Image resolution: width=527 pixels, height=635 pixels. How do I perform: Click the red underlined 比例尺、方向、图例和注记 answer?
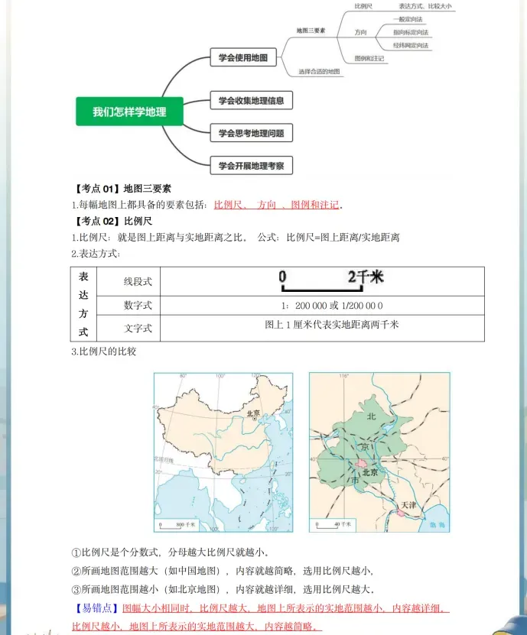coord(276,205)
